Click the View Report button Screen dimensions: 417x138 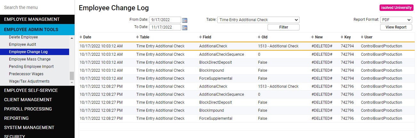coord(396,27)
